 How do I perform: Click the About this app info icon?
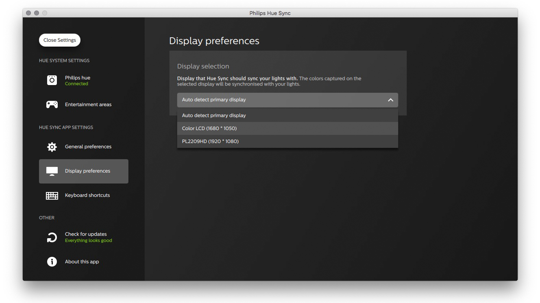tap(52, 262)
